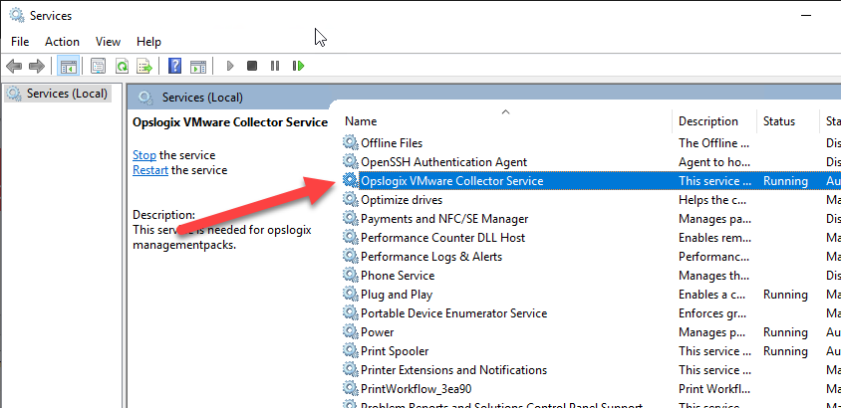Click gear icon of OpenSSH Authentication Agent
The image size is (841, 408).
click(x=350, y=161)
